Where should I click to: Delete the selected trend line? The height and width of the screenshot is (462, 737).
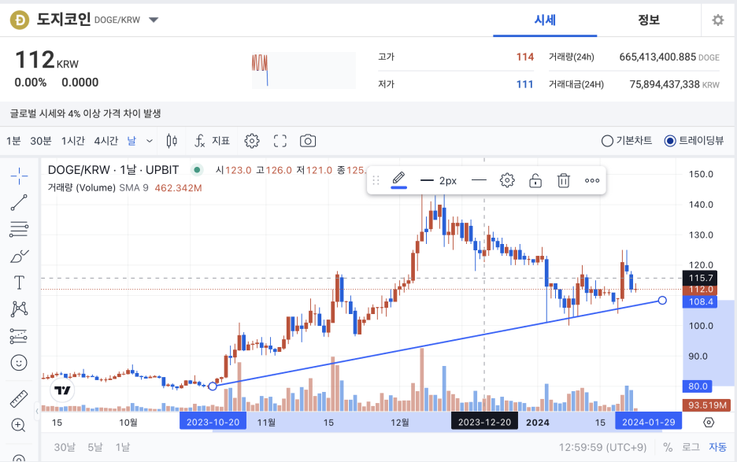pos(564,180)
